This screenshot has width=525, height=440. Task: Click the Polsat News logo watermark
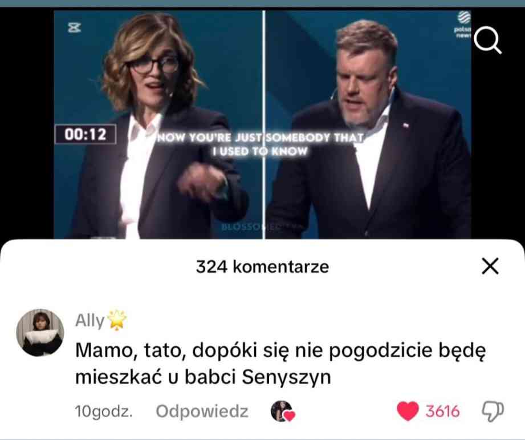point(463,25)
